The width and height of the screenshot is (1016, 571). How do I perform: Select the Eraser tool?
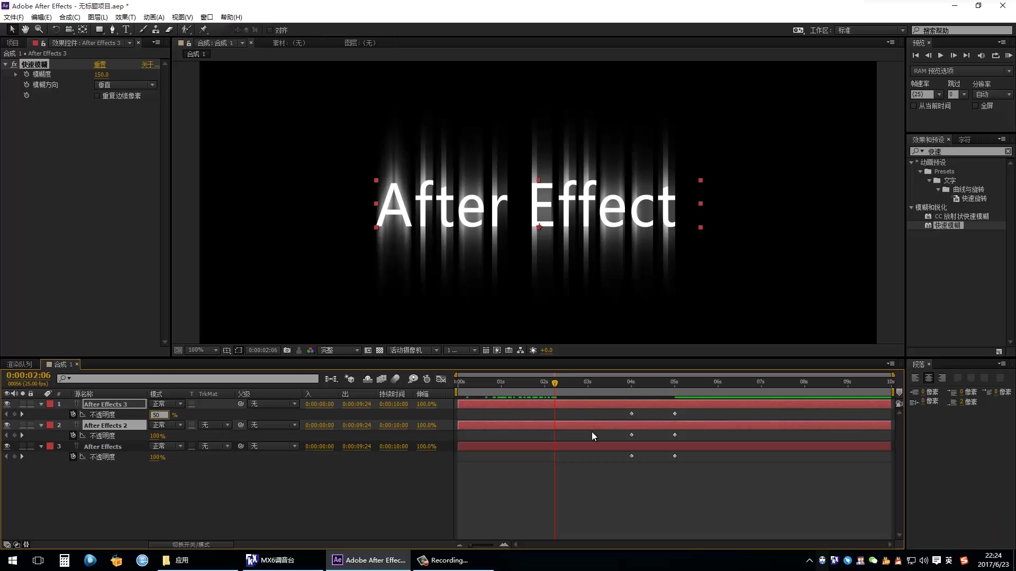click(x=169, y=30)
